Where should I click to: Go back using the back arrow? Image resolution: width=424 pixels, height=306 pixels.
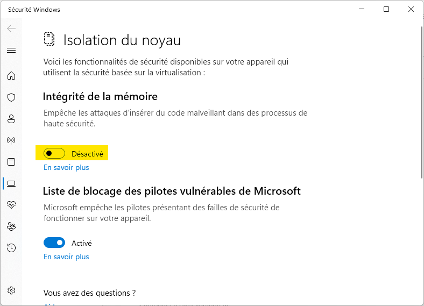tap(11, 29)
